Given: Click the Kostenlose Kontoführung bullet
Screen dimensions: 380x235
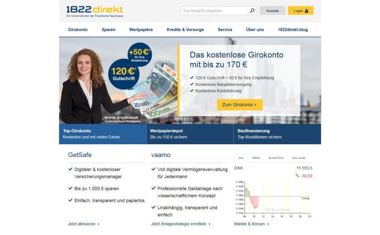Looking at the screenshot, I should [x=218, y=91].
